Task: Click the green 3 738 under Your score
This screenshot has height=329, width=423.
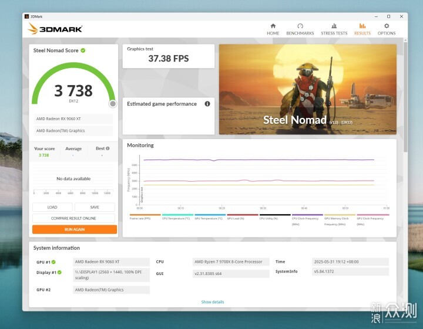Action: coord(43,155)
